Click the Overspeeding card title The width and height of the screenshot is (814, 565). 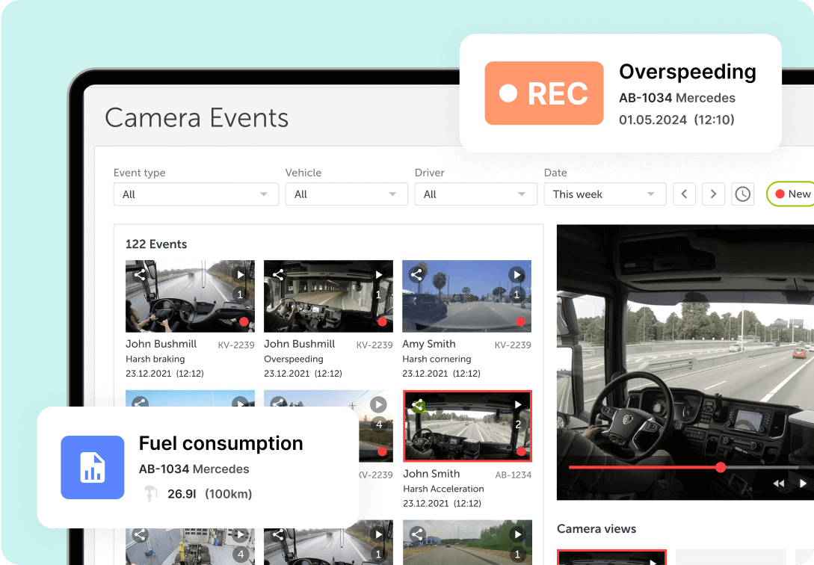pyautogui.click(x=688, y=72)
